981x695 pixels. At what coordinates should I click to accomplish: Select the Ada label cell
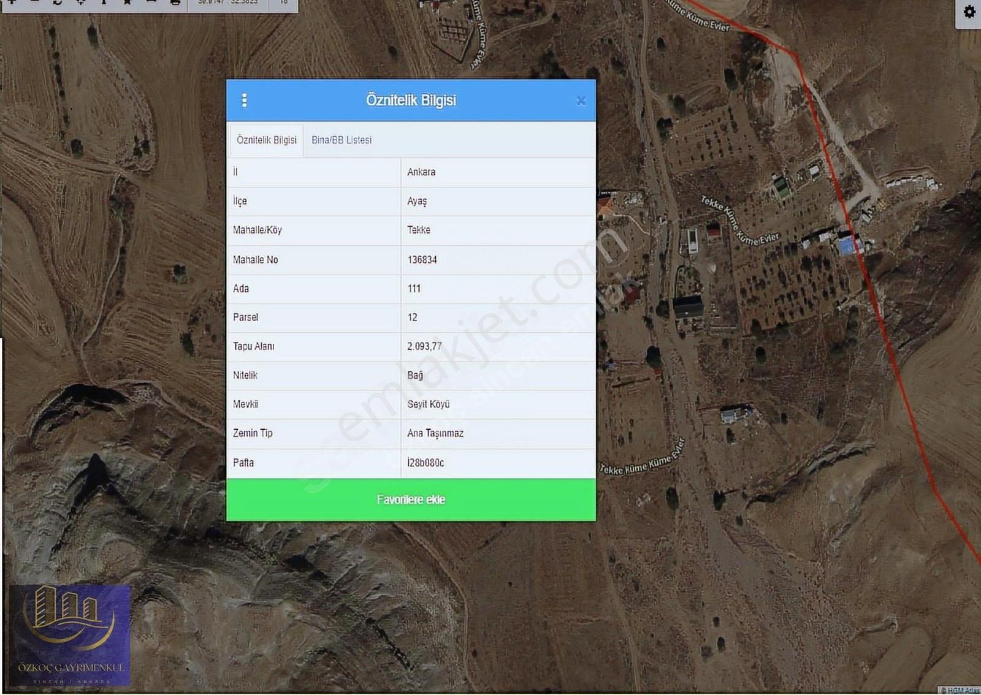pos(314,289)
